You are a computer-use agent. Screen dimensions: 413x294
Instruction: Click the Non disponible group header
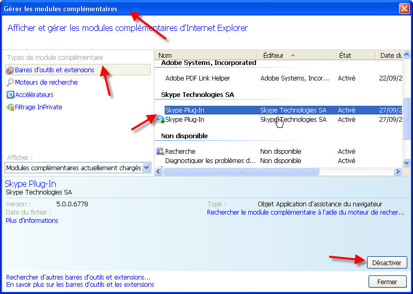[184, 136]
